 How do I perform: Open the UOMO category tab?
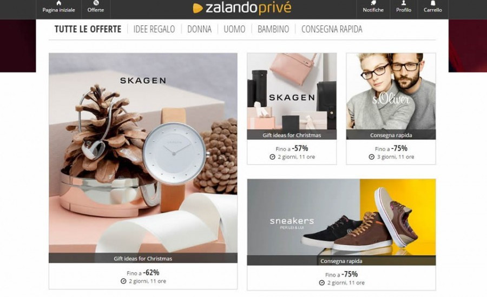click(x=234, y=29)
